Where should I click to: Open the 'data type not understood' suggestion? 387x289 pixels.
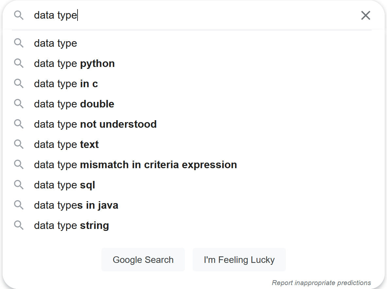[x=95, y=124]
